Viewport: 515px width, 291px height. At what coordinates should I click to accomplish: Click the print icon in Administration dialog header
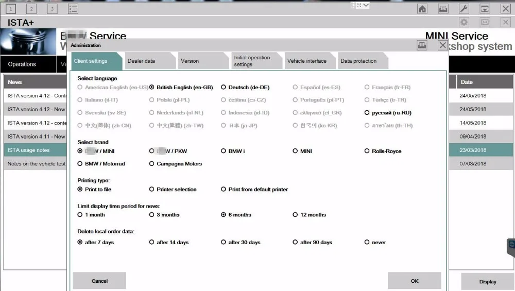422,45
